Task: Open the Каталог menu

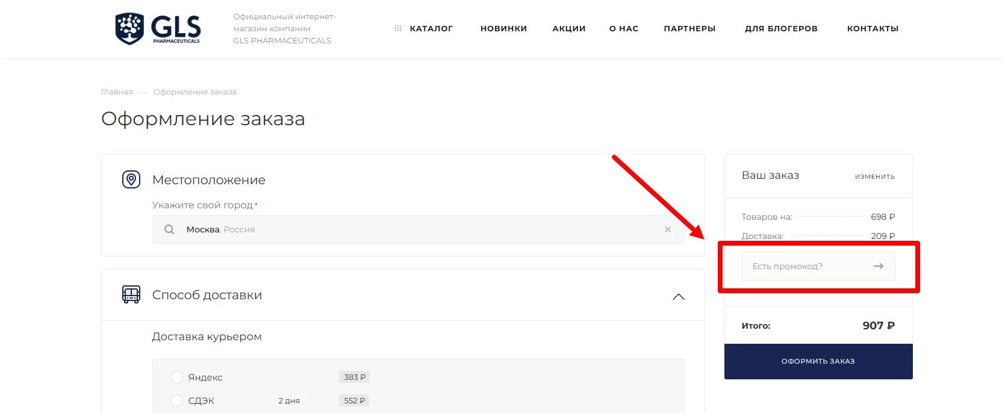Action: [x=431, y=28]
